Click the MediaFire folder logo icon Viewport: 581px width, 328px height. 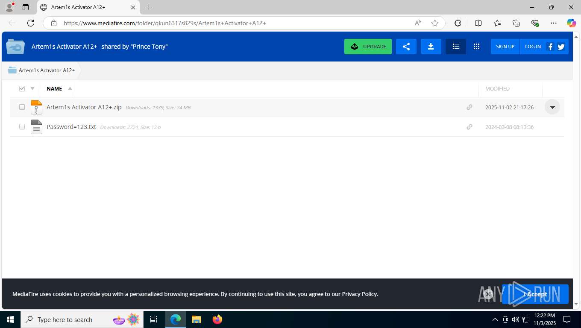15,47
